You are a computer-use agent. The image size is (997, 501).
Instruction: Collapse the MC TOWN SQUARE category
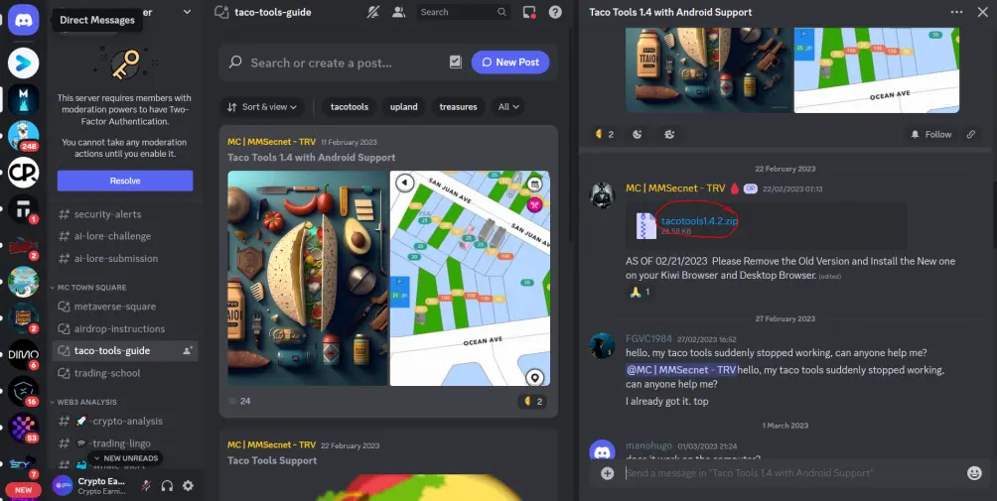point(89,288)
